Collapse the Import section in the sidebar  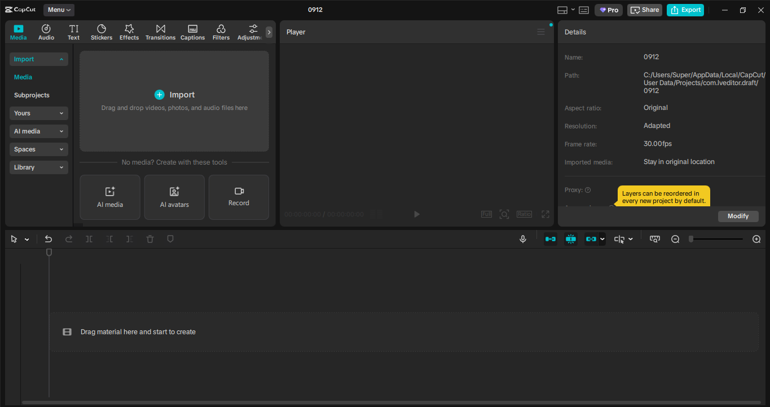38,59
